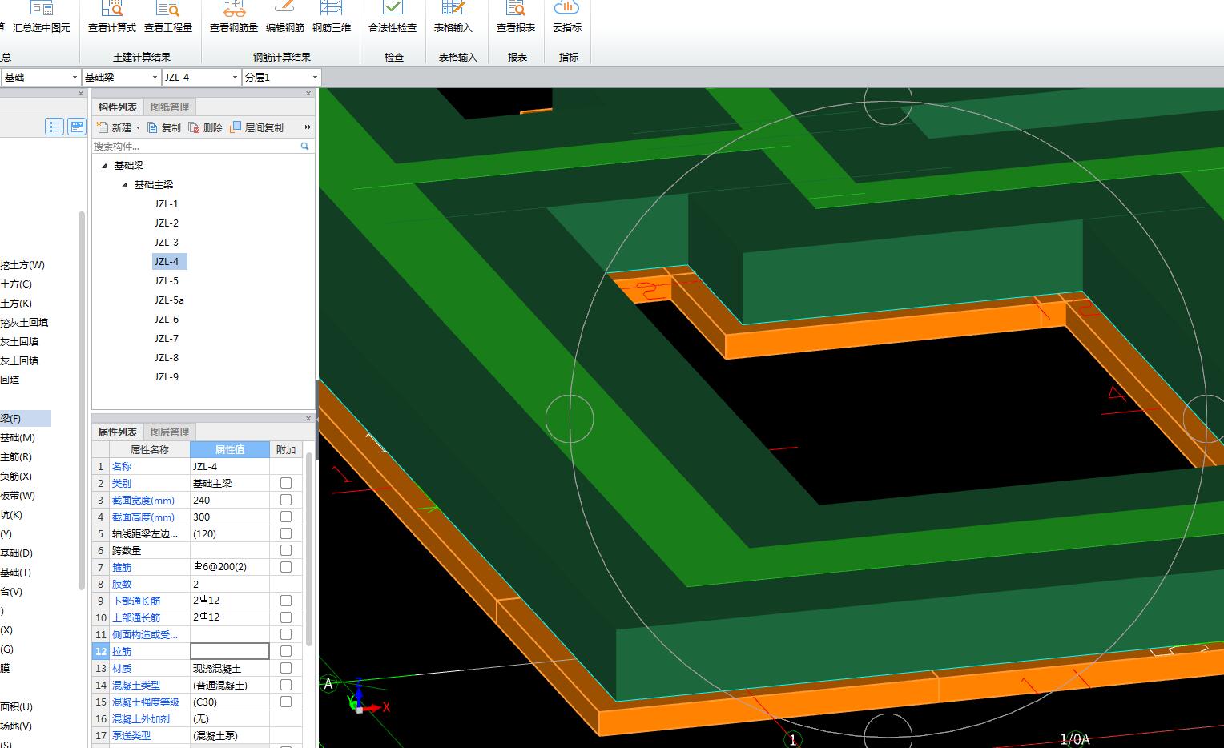1224x748 pixels.
Task: Open 查看计算式 tool
Action: click(112, 18)
